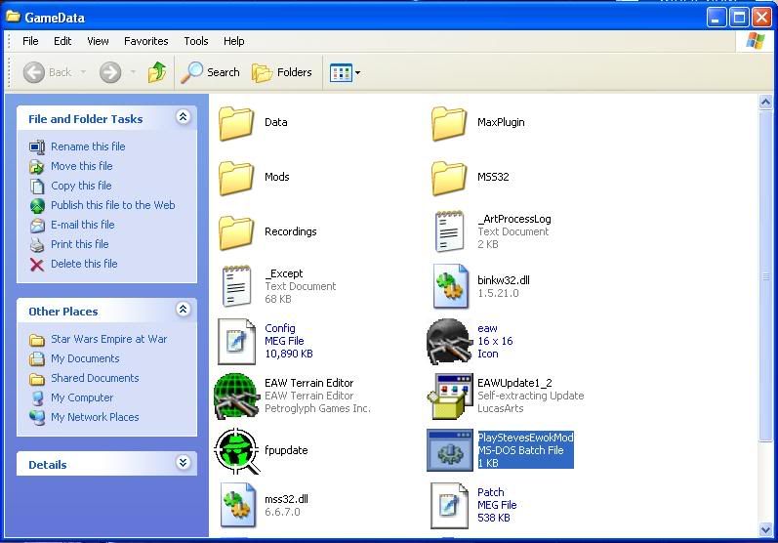Image resolution: width=778 pixels, height=543 pixels.
Task: Click the EAW Terrain Editor icon
Action: coord(236,396)
